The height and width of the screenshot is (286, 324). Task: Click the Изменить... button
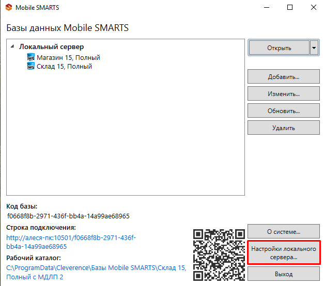284,94
